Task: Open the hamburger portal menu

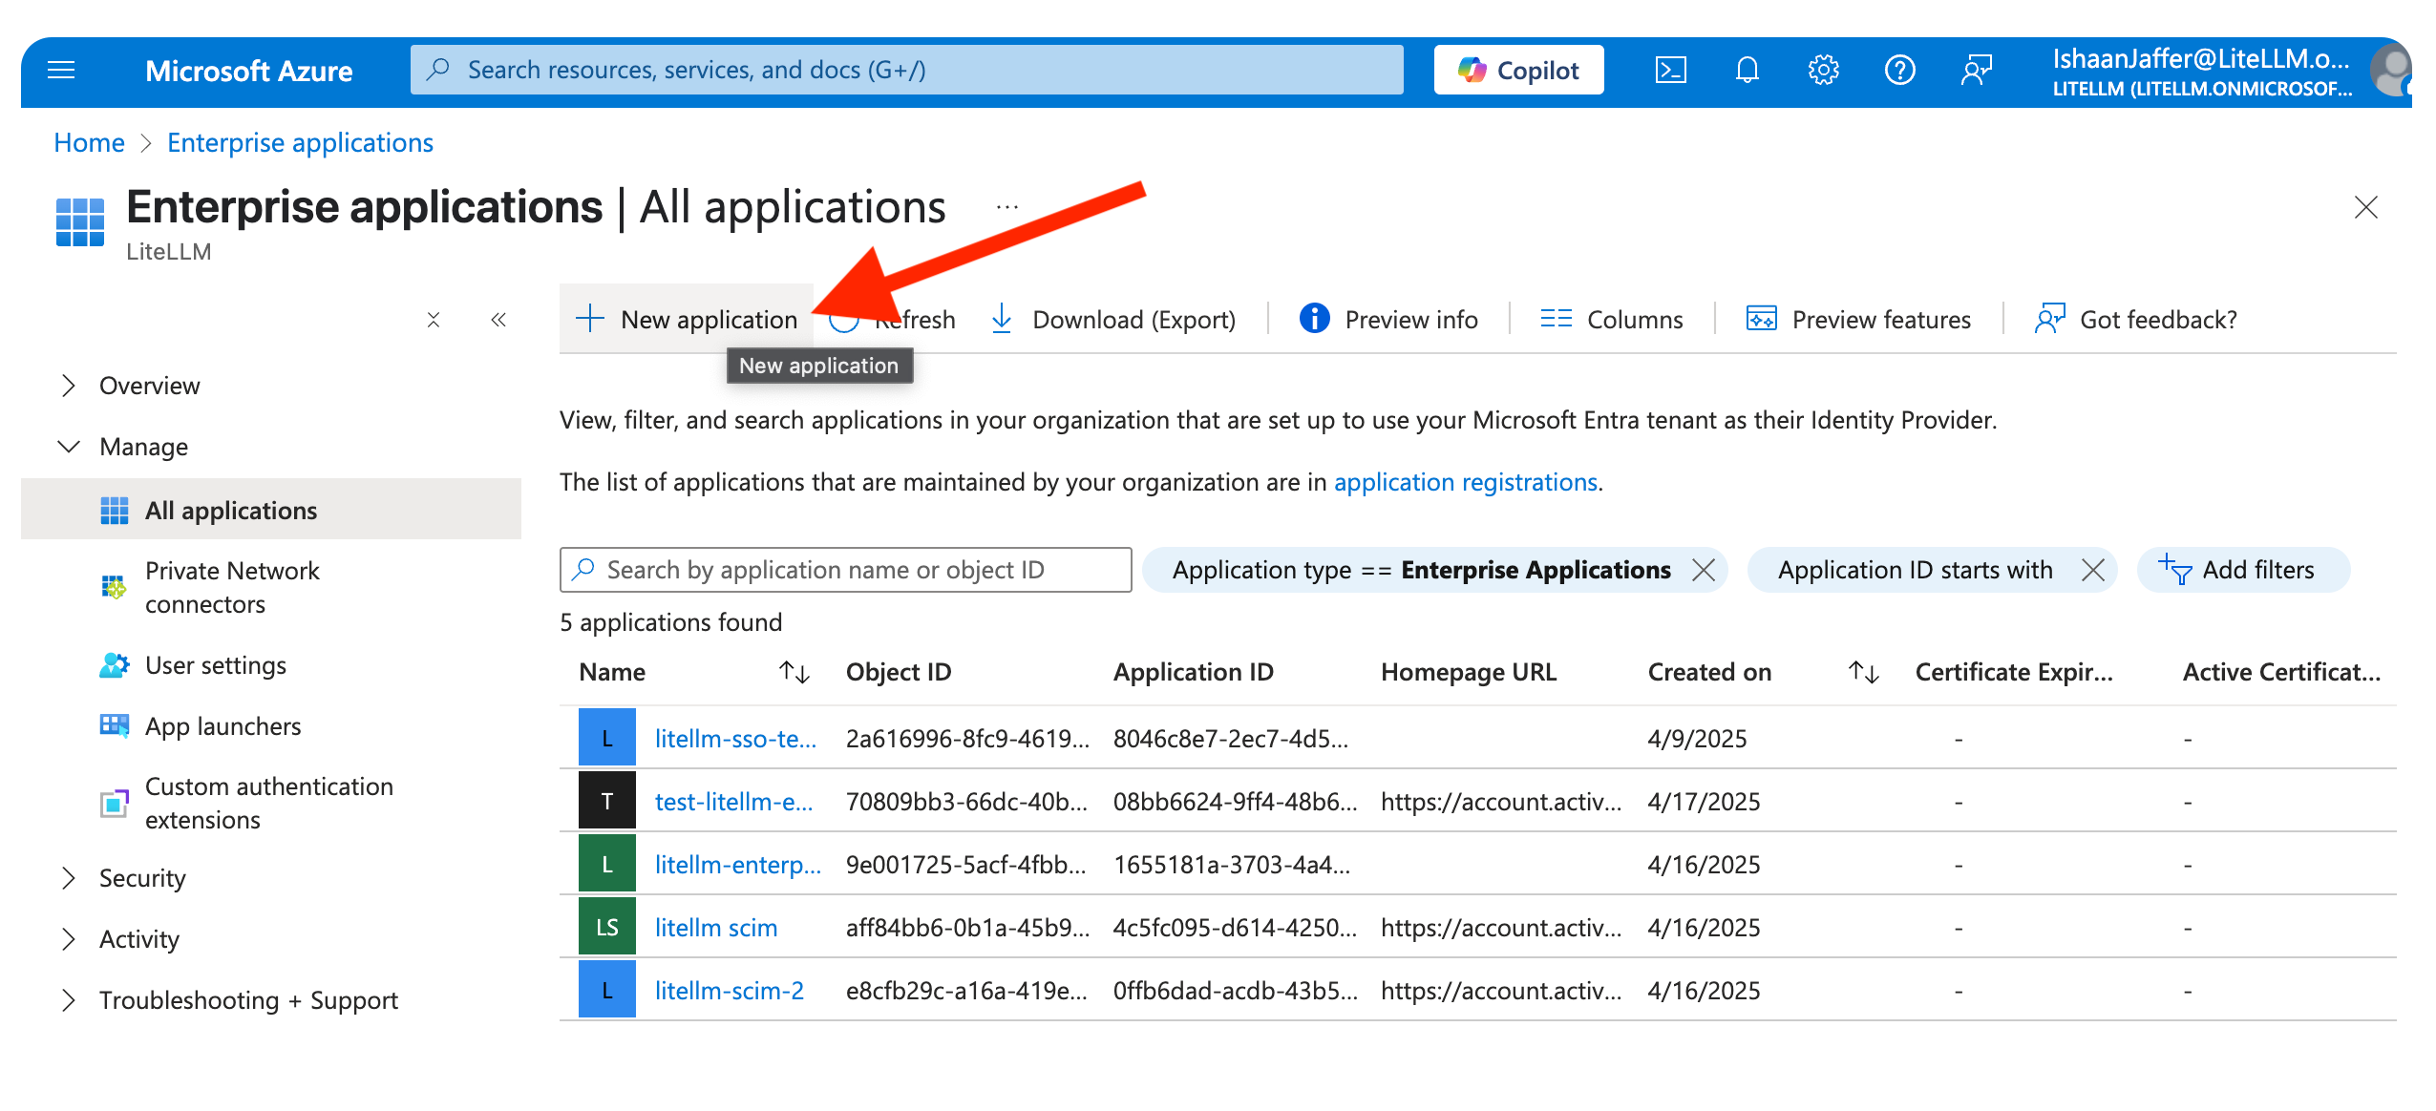Action: coord(61,70)
